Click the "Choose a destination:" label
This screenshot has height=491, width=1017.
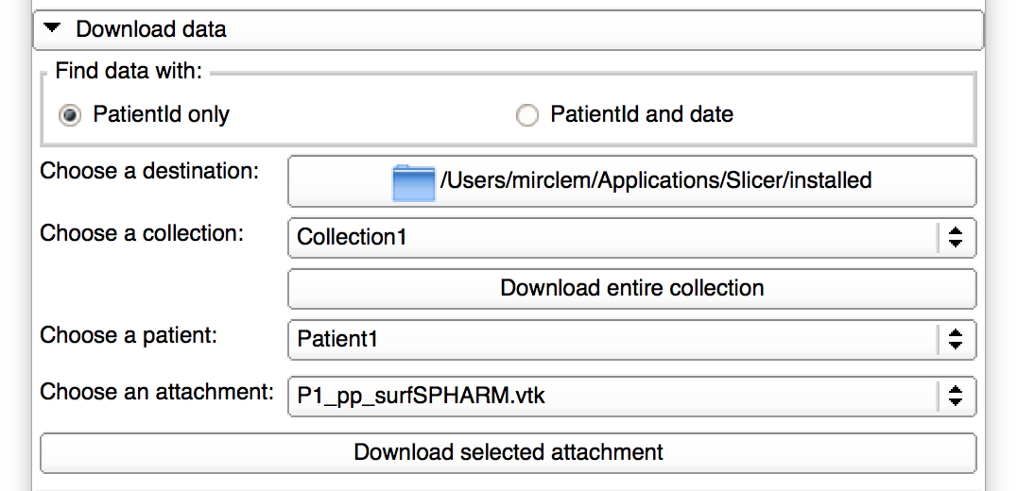pos(149,172)
